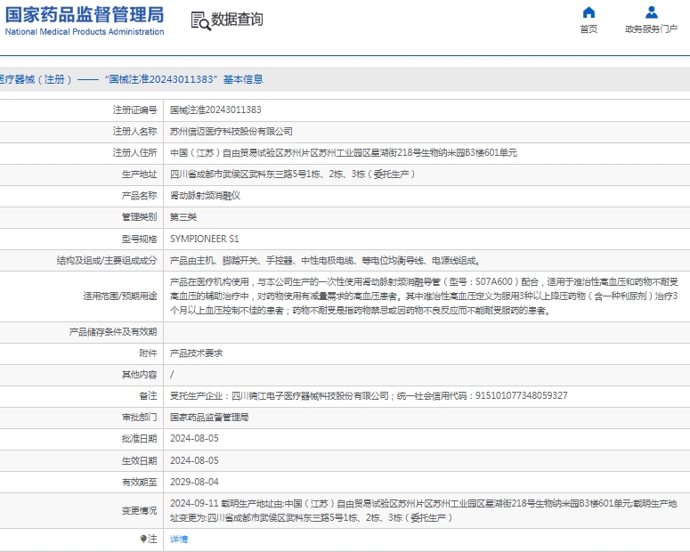Click the 型号规格 row label
This screenshot has width=690, height=552.
tap(139, 239)
